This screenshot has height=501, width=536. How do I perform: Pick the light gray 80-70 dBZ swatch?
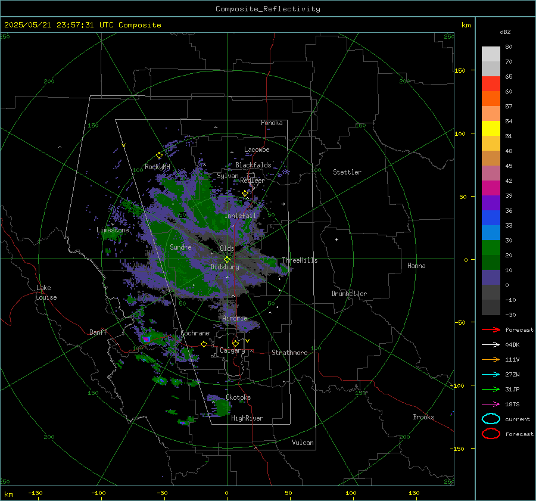(491, 54)
